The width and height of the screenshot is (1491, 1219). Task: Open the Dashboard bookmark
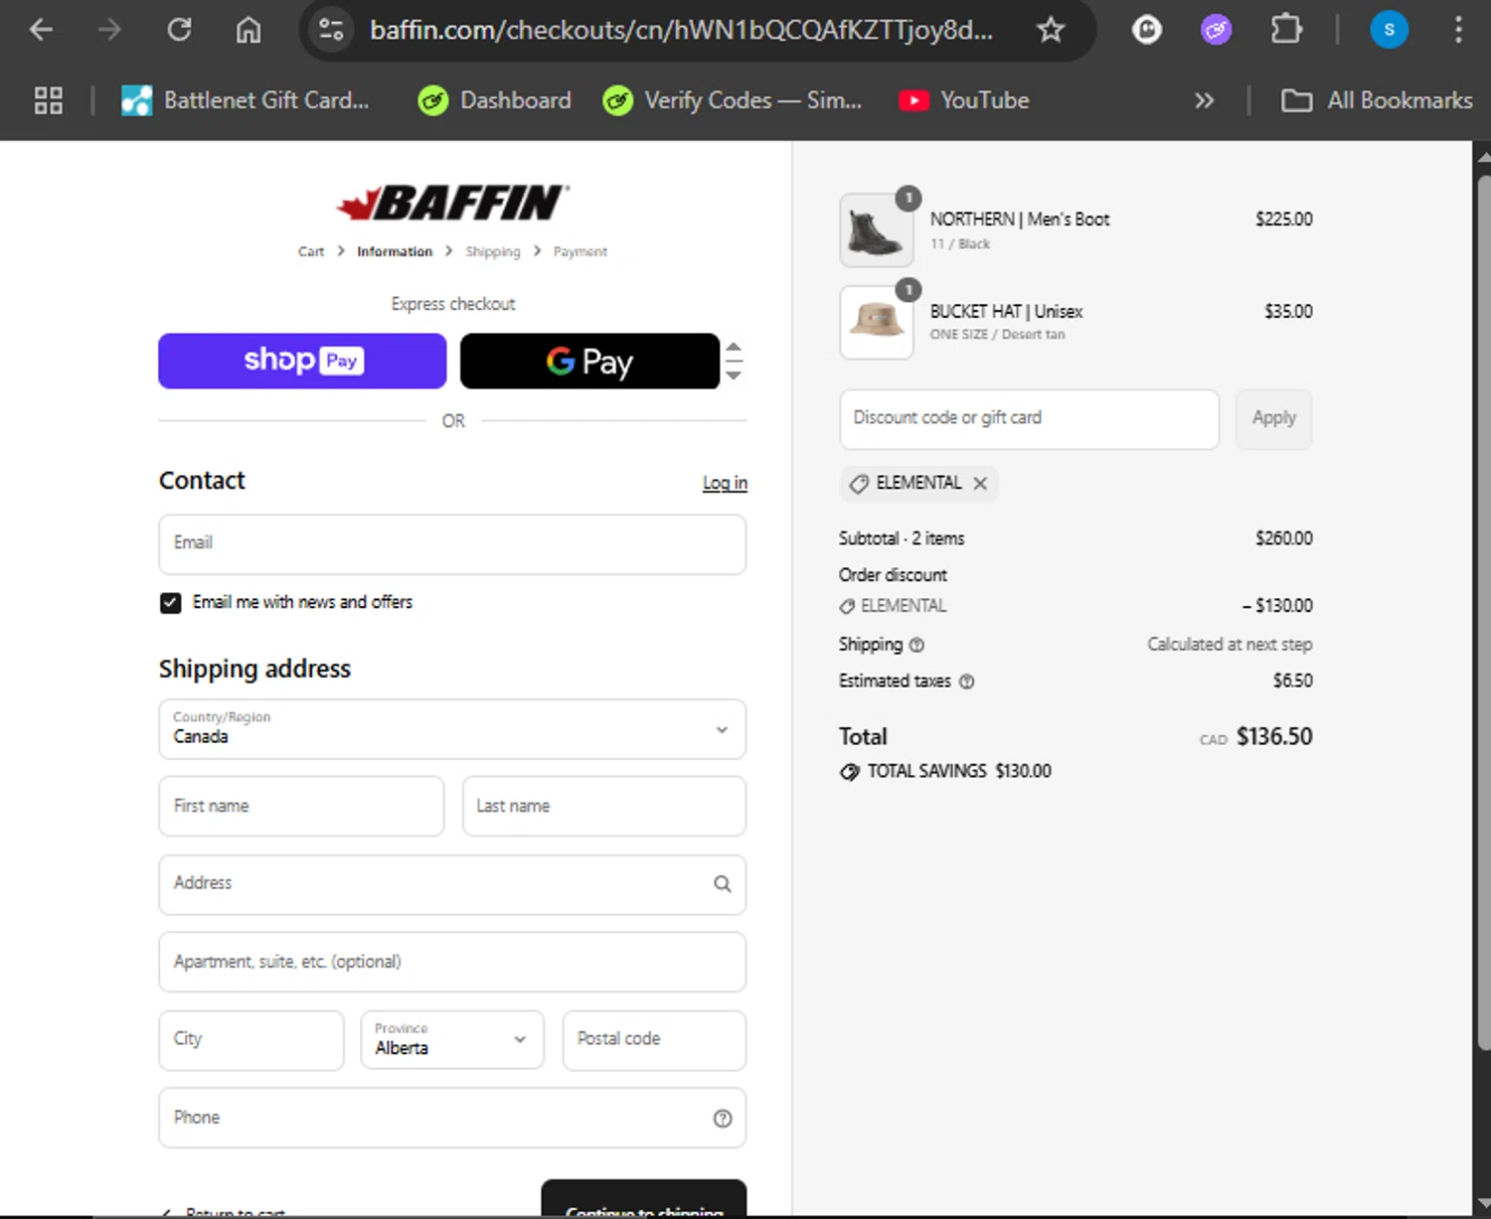pos(495,100)
